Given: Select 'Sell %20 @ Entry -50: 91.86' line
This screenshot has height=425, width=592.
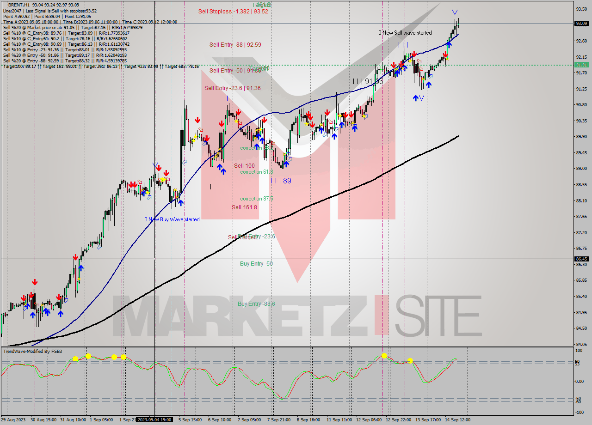Looking at the screenshot, I should click(x=65, y=55).
